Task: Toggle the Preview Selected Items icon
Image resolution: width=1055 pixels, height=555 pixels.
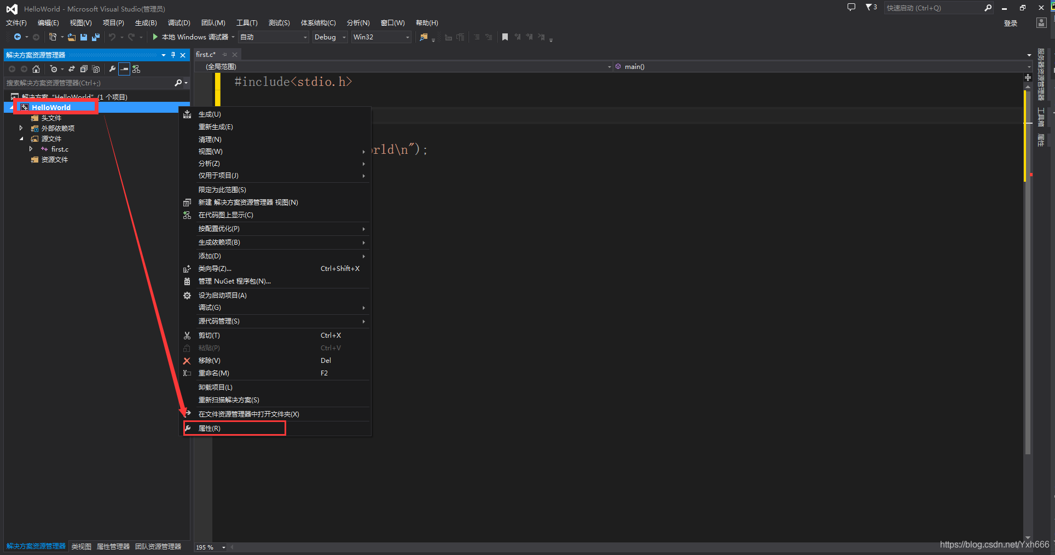Action: [124, 69]
